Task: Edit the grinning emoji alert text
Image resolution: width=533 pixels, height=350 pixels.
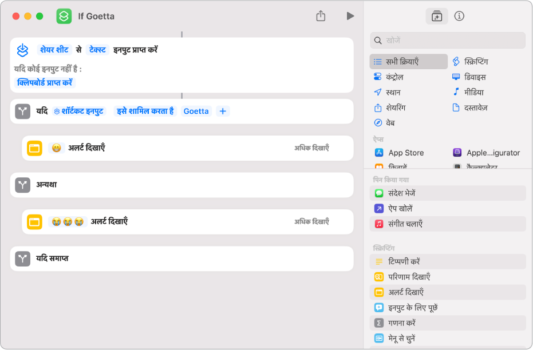Action: [57, 148]
